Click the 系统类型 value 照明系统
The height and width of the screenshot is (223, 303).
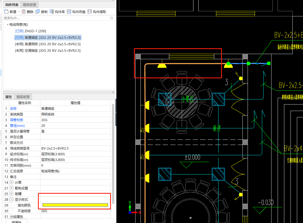[x=75, y=114]
